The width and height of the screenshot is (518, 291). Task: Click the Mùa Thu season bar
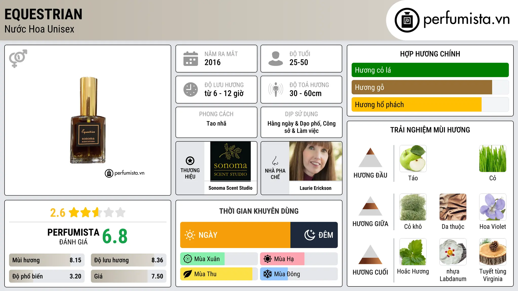click(x=219, y=274)
